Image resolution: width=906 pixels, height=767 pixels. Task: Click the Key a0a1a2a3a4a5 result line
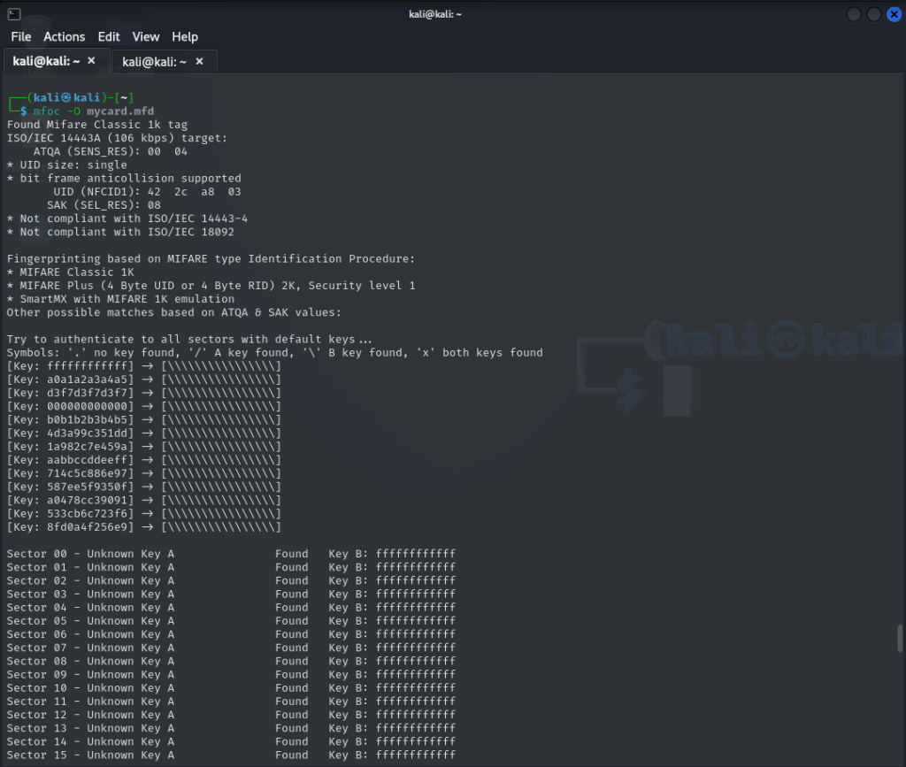tap(143, 380)
